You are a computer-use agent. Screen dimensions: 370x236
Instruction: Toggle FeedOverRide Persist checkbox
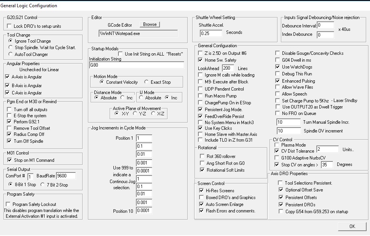200,116
